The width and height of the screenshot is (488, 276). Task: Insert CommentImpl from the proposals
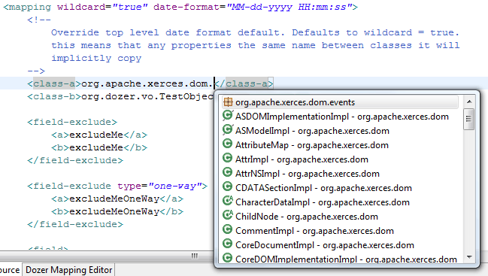pyautogui.click(x=340, y=231)
